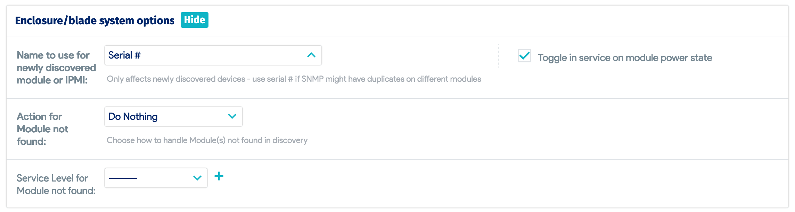Click the 'Only affects newly discovered devices' hint
Image resolution: width=795 pixels, height=212 pixels.
[x=294, y=79]
